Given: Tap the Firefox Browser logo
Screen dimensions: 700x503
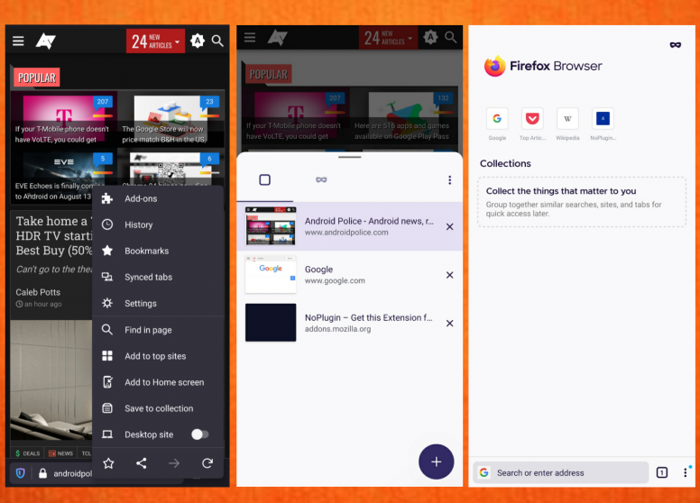Looking at the screenshot, I should tap(543, 66).
